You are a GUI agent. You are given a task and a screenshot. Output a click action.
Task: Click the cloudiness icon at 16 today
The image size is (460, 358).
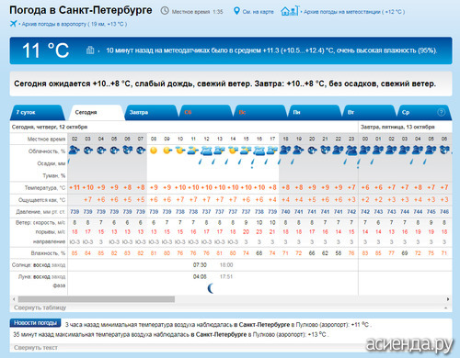pyautogui.click(x=259, y=151)
